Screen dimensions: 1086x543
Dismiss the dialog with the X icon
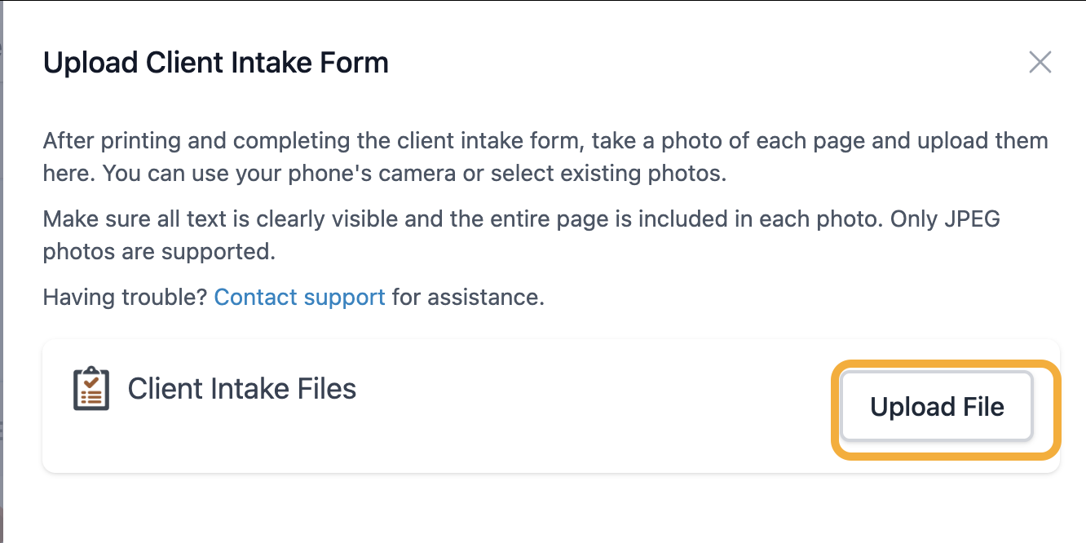[1040, 62]
